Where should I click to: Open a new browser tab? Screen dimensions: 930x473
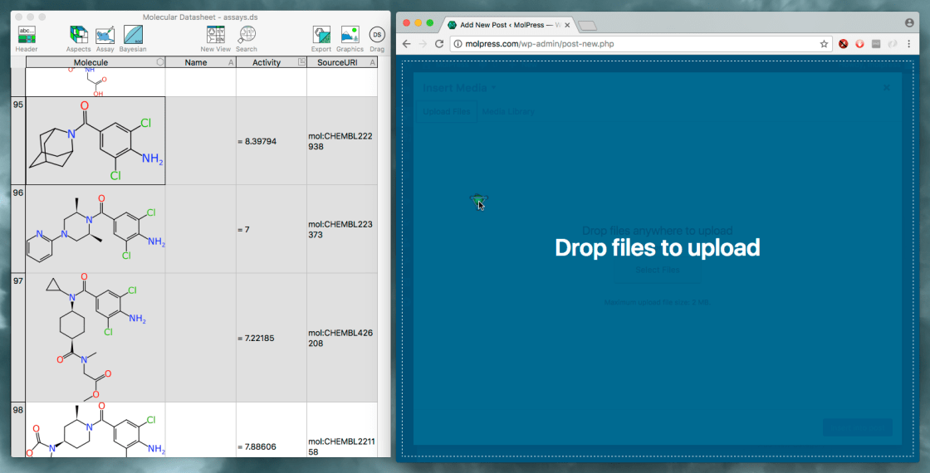click(x=586, y=26)
